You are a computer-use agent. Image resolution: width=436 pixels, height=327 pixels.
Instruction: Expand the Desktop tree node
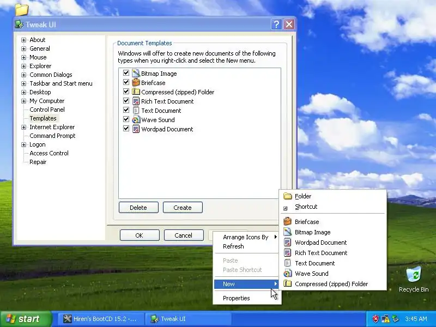[23, 92]
